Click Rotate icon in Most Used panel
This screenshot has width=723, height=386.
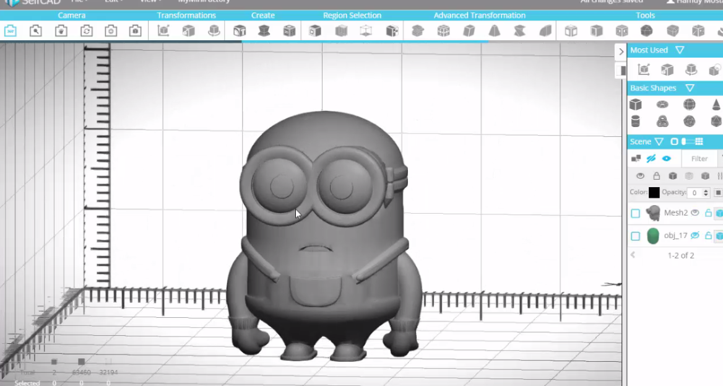point(691,70)
